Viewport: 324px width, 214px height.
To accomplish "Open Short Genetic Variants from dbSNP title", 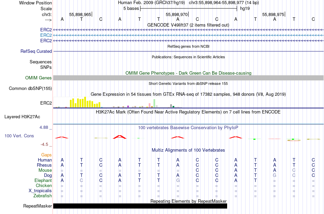I will (188, 83).
